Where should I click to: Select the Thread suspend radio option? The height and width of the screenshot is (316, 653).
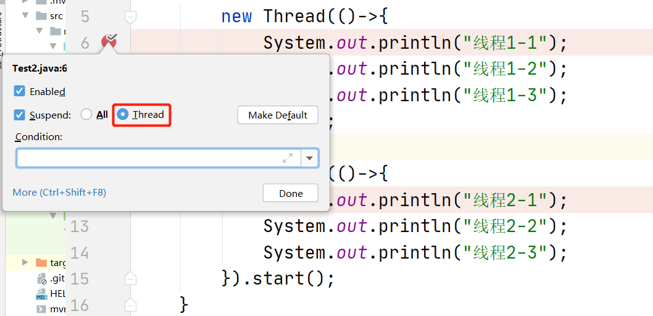pyautogui.click(x=123, y=115)
